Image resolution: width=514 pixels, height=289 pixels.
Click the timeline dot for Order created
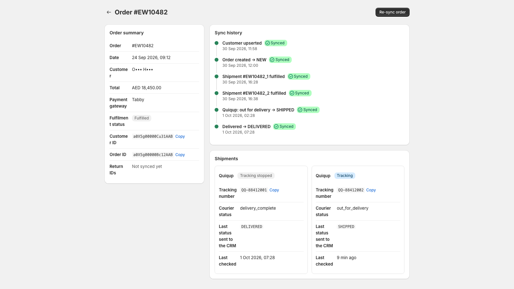(217, 60)
